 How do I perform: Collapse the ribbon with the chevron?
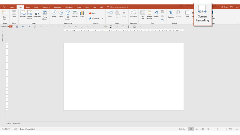237,23
